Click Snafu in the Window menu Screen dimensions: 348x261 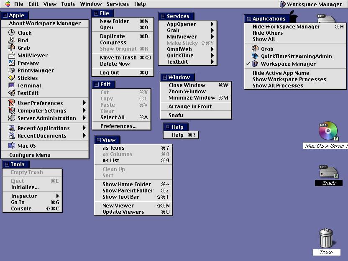pos(196,115)
